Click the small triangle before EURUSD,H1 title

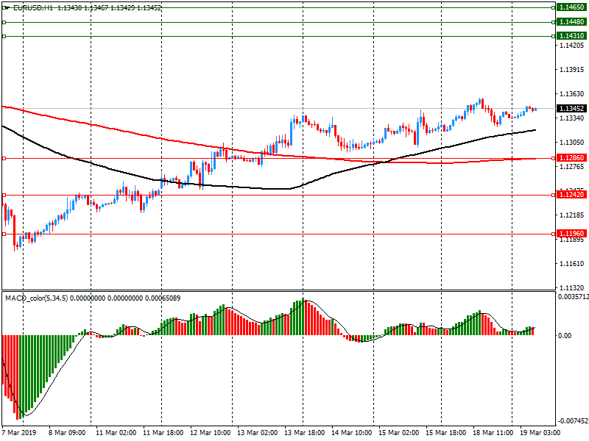pyautogui.click(x=6, y=7)
